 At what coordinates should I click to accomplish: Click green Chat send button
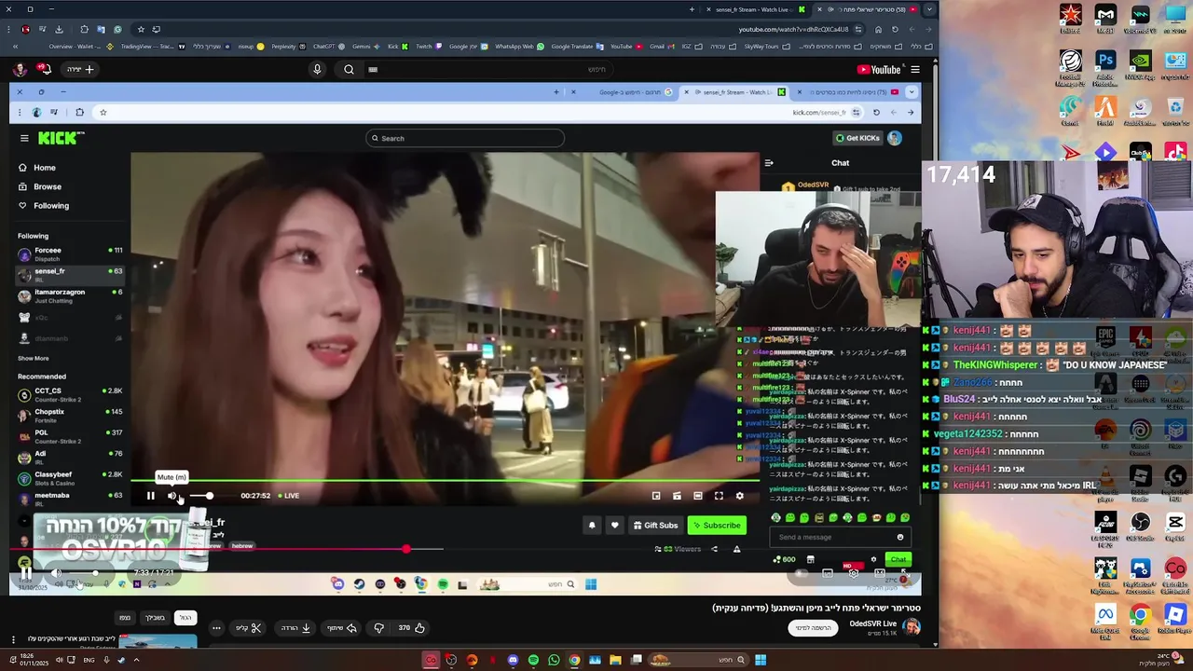click(x=898, y=559)
